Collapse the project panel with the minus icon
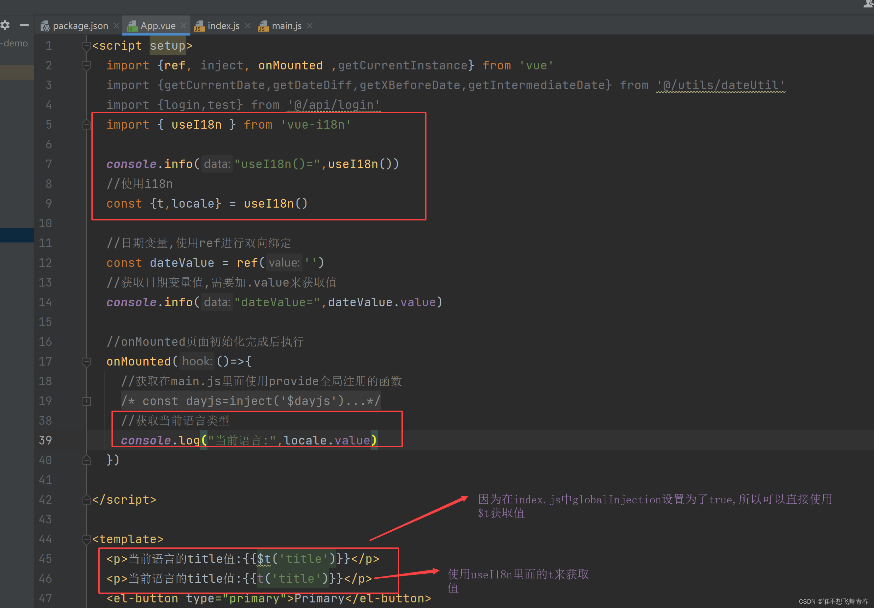 (24, 25)
